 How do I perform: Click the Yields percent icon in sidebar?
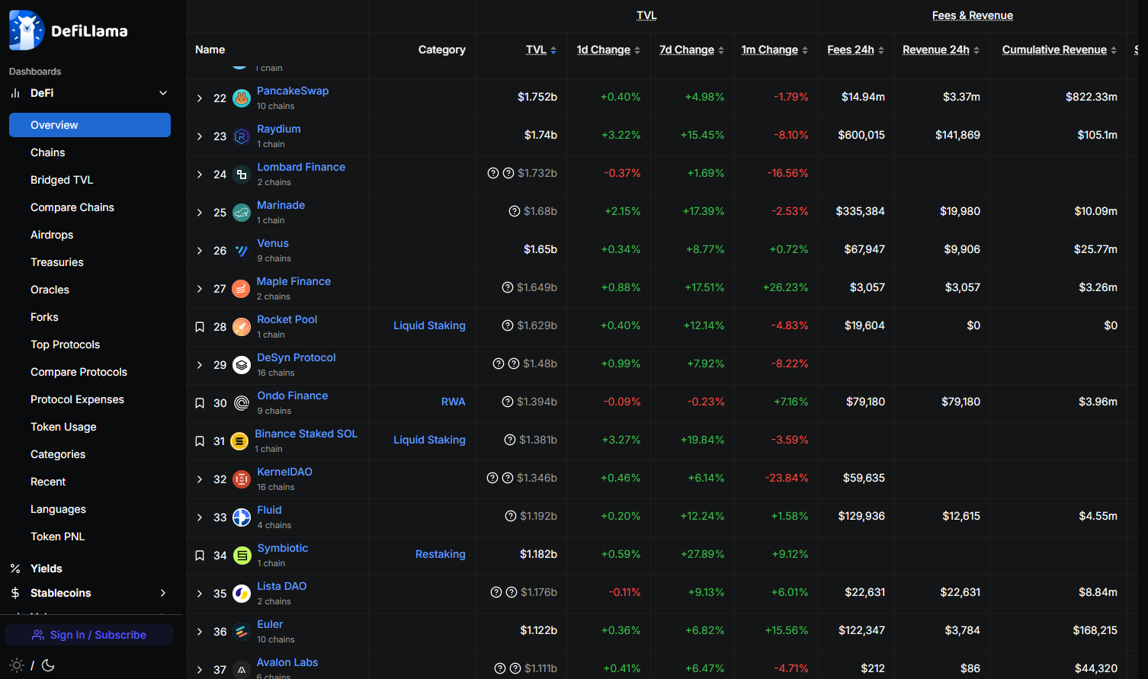pos(15,569)
